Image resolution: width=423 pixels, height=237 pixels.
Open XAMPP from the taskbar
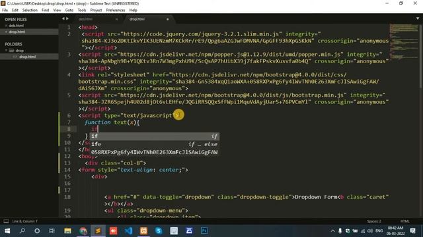tap(143, 231)
